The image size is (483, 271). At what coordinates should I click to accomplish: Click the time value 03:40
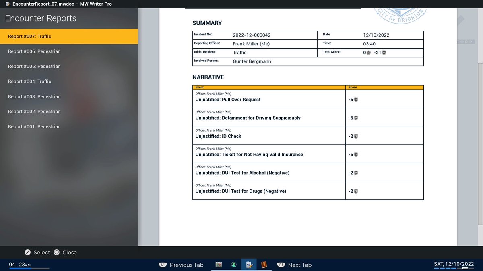pyautogui.click(x=369, y=44)
